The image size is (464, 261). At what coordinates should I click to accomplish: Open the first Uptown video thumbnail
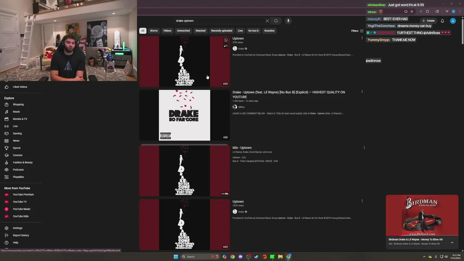point(185,62)
